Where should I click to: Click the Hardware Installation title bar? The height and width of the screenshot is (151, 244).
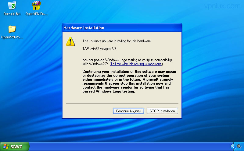pyautogui.click(x=122, y=28)
